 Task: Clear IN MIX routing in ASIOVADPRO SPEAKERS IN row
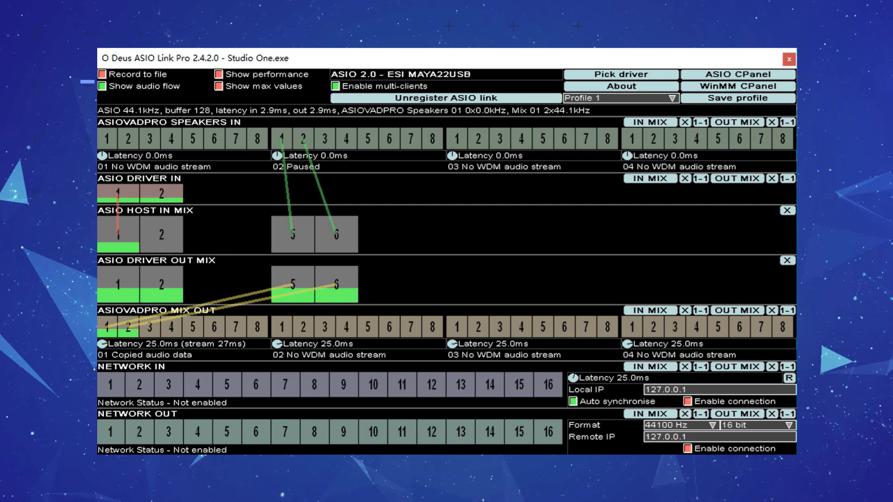685,122
